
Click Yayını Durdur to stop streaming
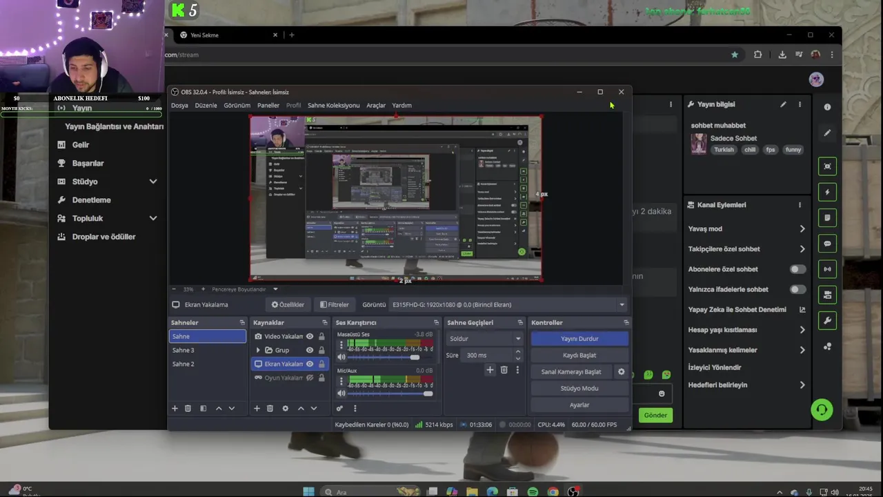[x=579, y=339]
